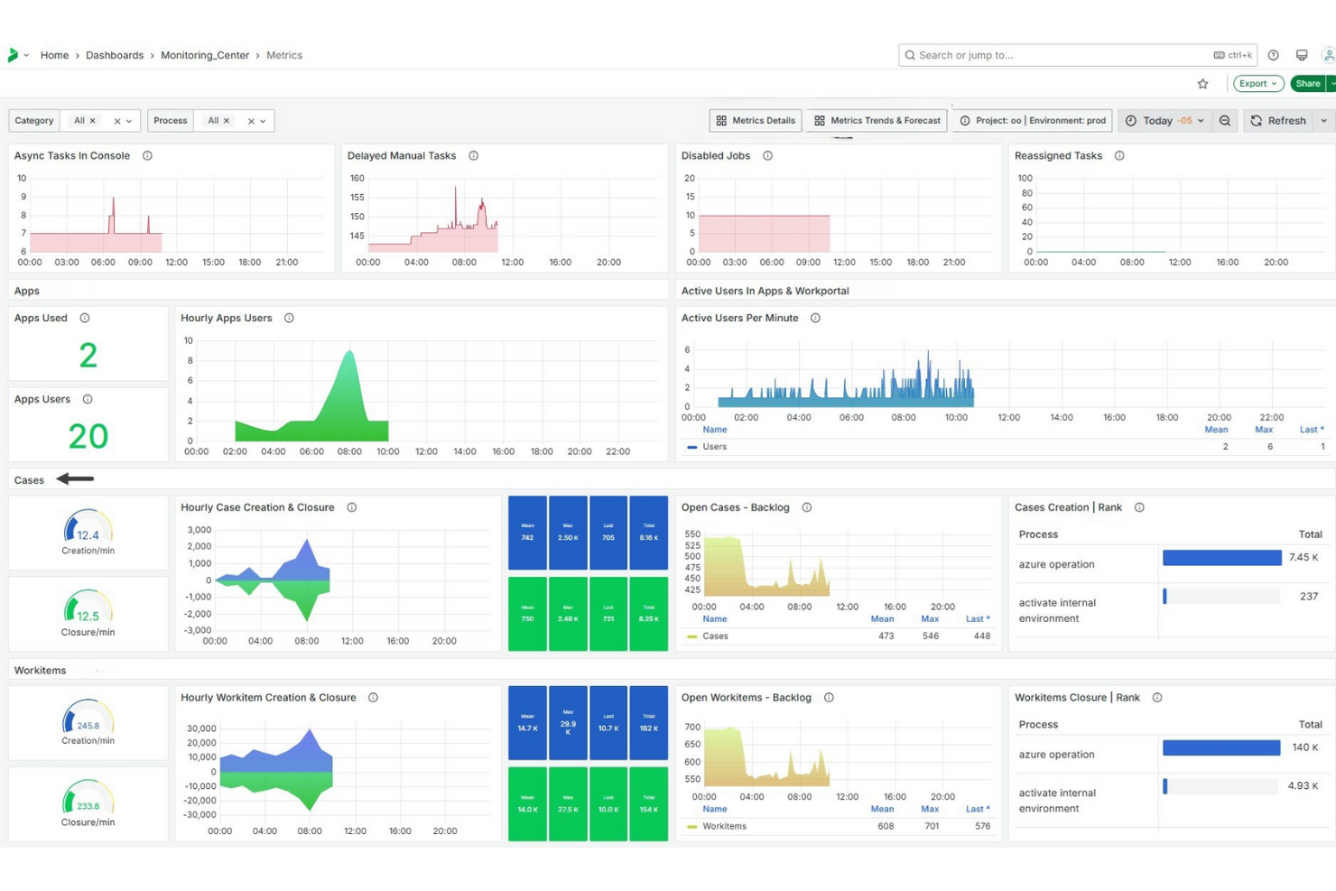Star this dashboard as favorite

[x=1203, y=83]
